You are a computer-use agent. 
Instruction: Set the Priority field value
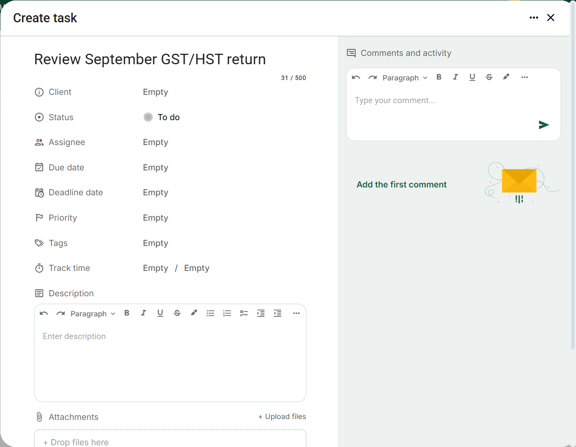pos(155,218)
